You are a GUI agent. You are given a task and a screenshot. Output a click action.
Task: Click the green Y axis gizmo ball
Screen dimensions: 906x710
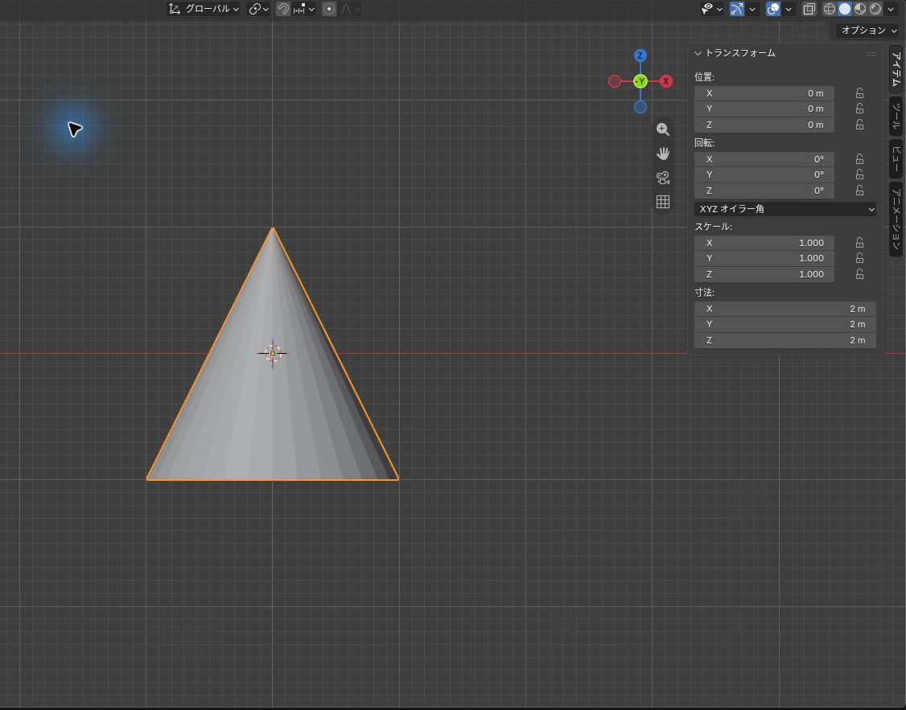pyautogui.click(x=640, y=81)
